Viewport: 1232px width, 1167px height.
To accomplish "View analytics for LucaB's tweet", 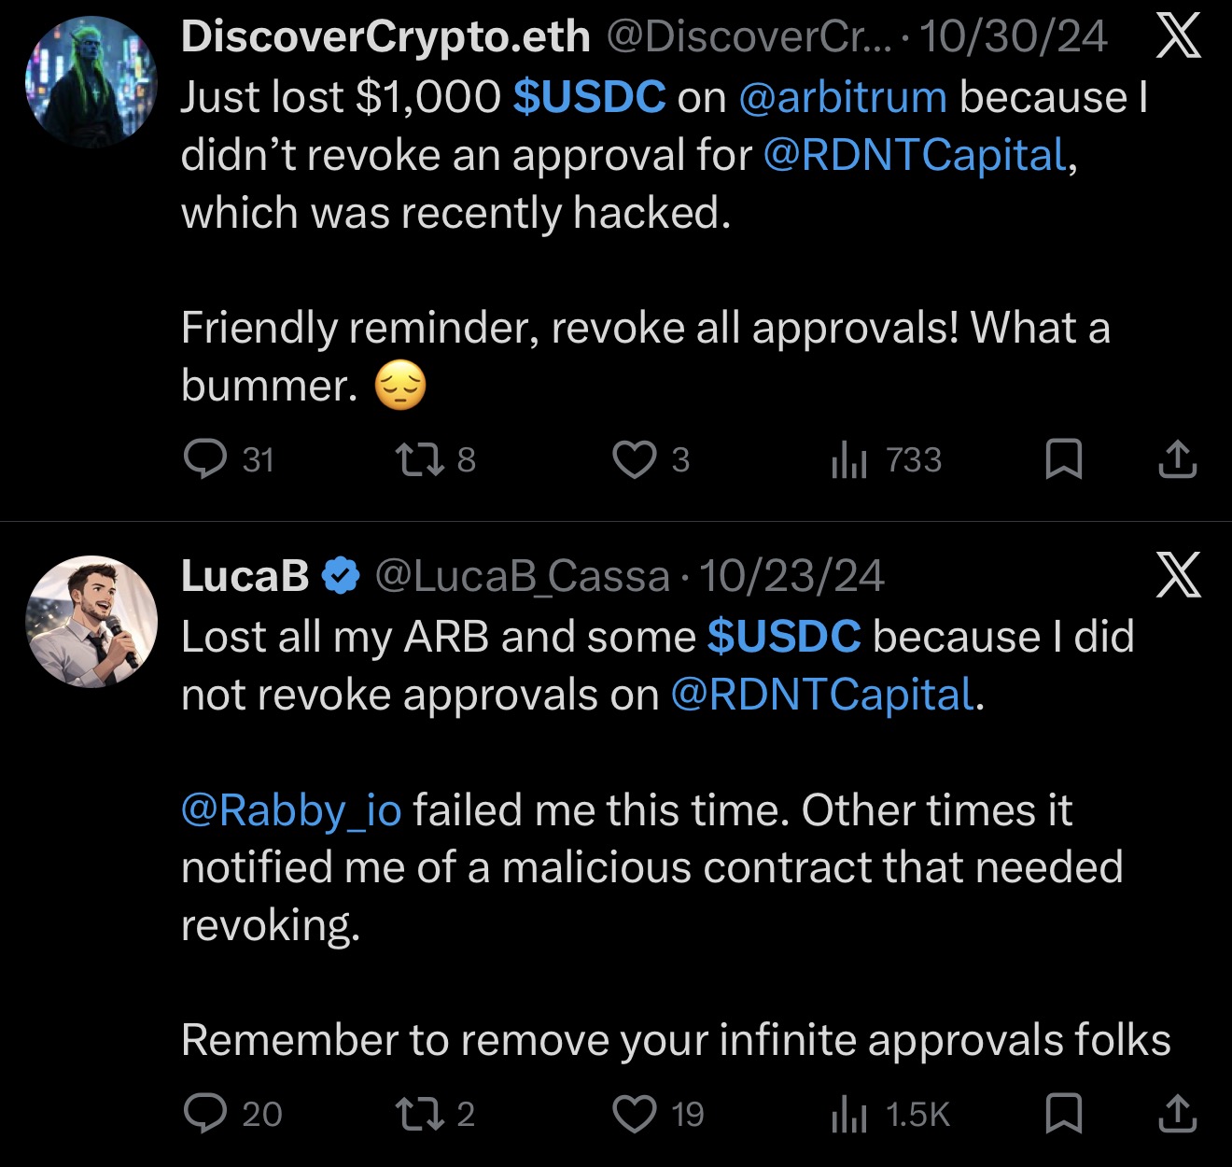I will tap(849, 1113).
